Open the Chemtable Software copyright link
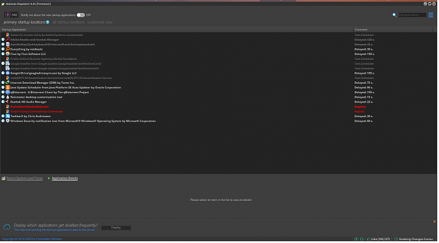 (x=32, y=240)
